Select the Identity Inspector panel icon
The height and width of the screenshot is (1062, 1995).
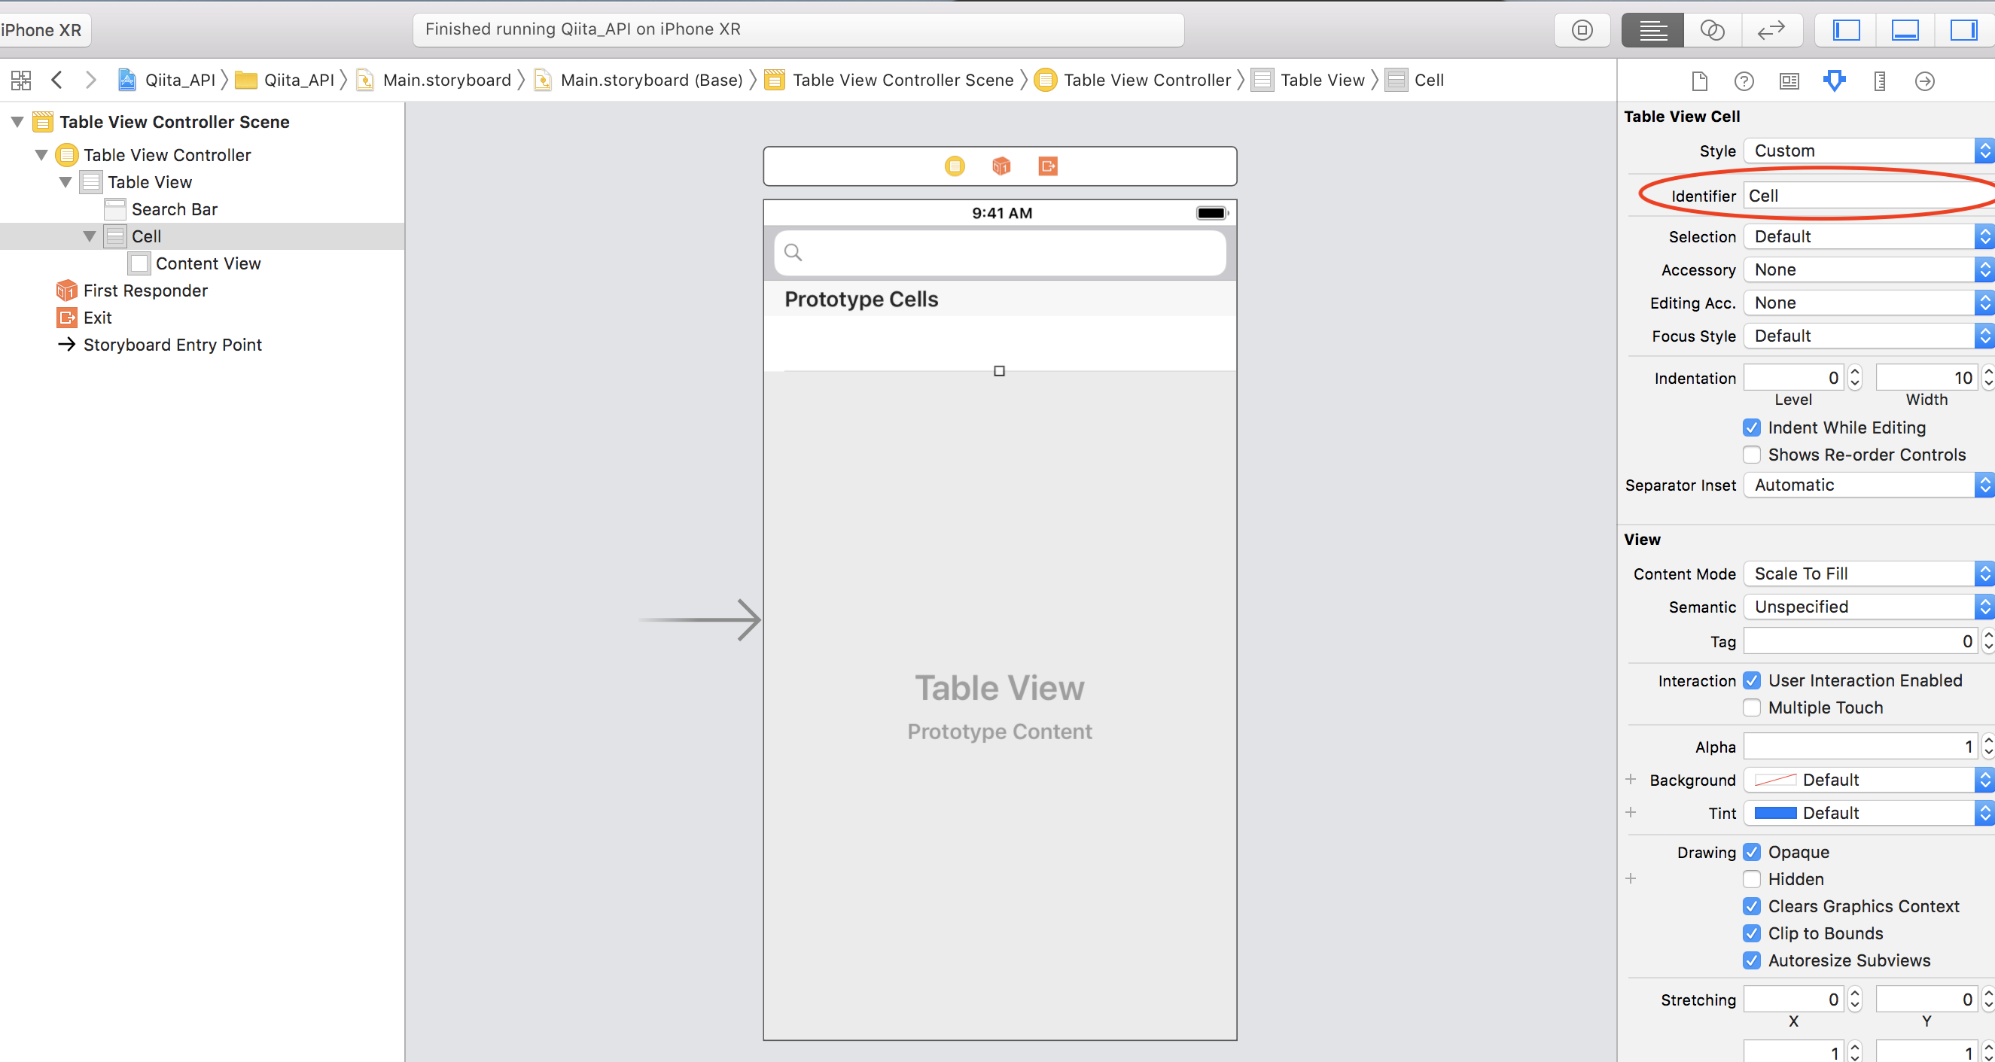1789,82
